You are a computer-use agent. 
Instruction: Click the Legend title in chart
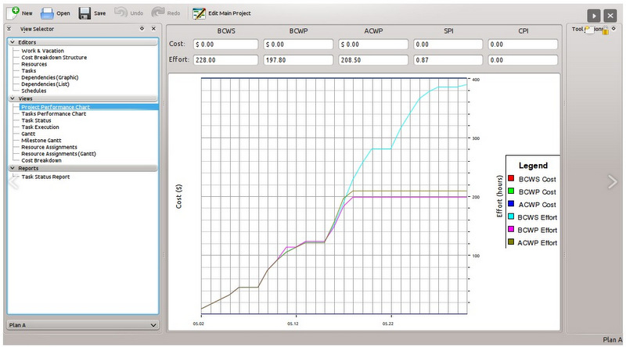(533, 166)
